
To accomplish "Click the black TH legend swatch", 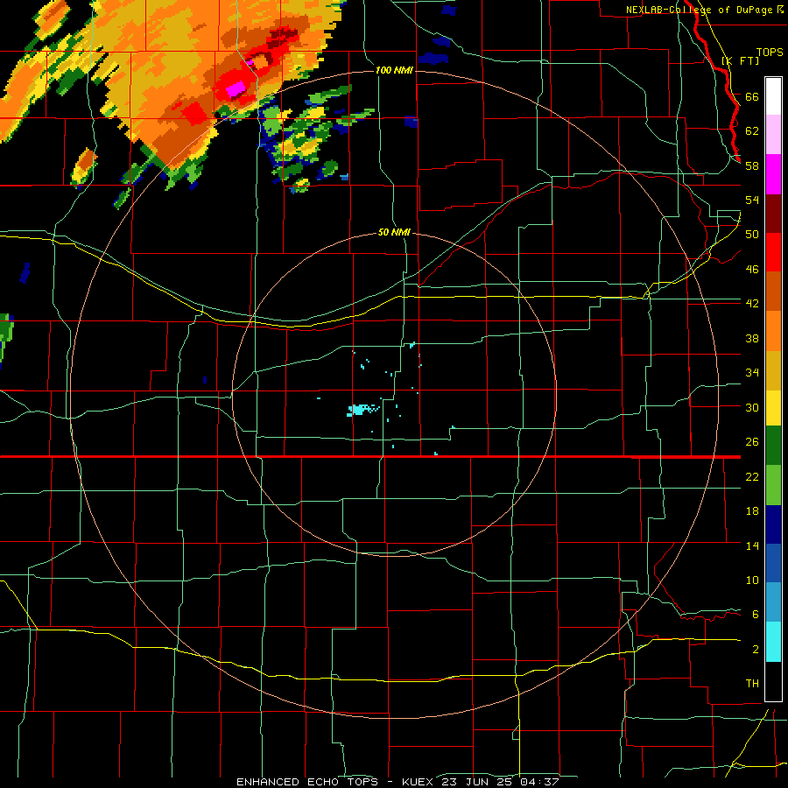I will pos(773,681).
